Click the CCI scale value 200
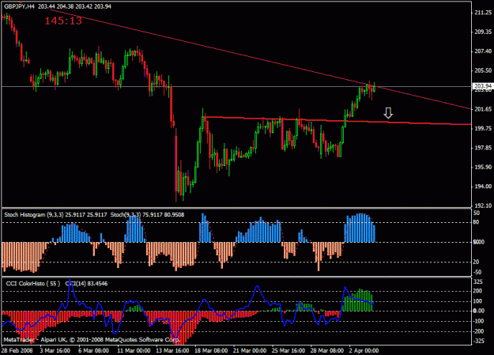The width and height of the screenshot is (494, 355). coord(478,291)
